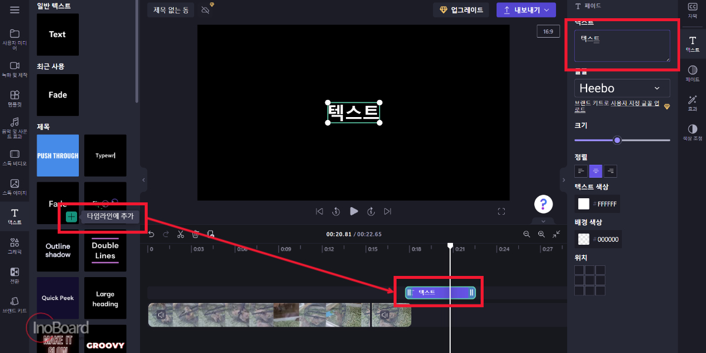Click the cloud sync disabled icon
This screenshot has height=353, width=706.
pyautogui.click(x=205, y=10)
